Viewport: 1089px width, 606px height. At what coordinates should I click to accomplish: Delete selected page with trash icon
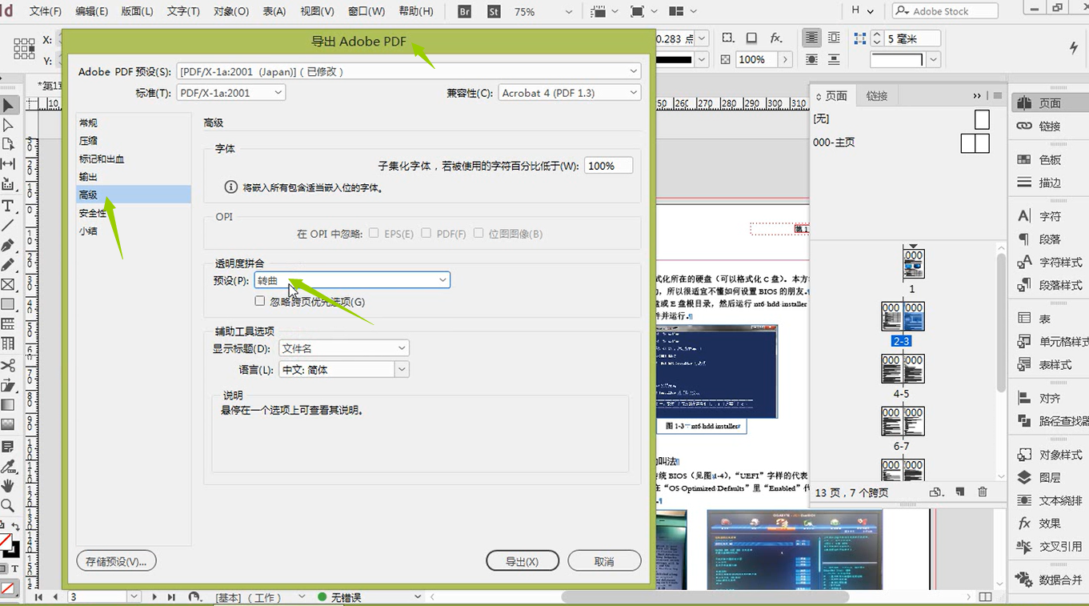(983, 492)
